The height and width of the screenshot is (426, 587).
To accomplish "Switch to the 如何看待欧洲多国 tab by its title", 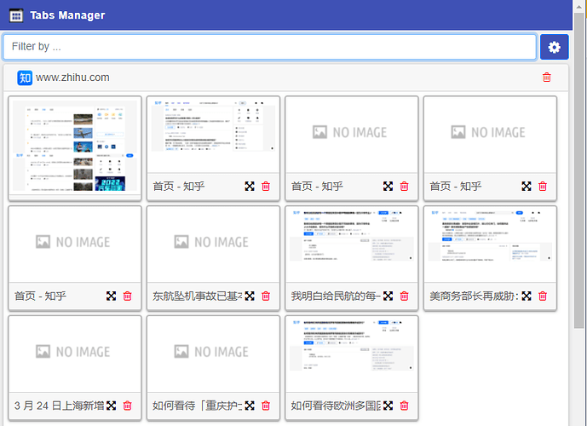I will click(336, 406).
